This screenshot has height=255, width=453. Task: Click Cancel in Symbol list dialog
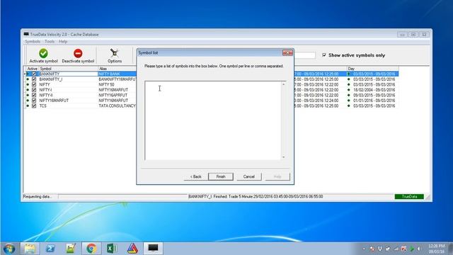(x=248, y=176)
